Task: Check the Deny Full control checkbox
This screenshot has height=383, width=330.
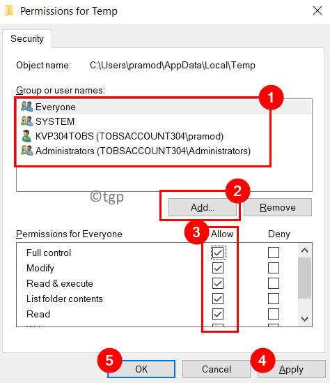Action: coord(274,253)
